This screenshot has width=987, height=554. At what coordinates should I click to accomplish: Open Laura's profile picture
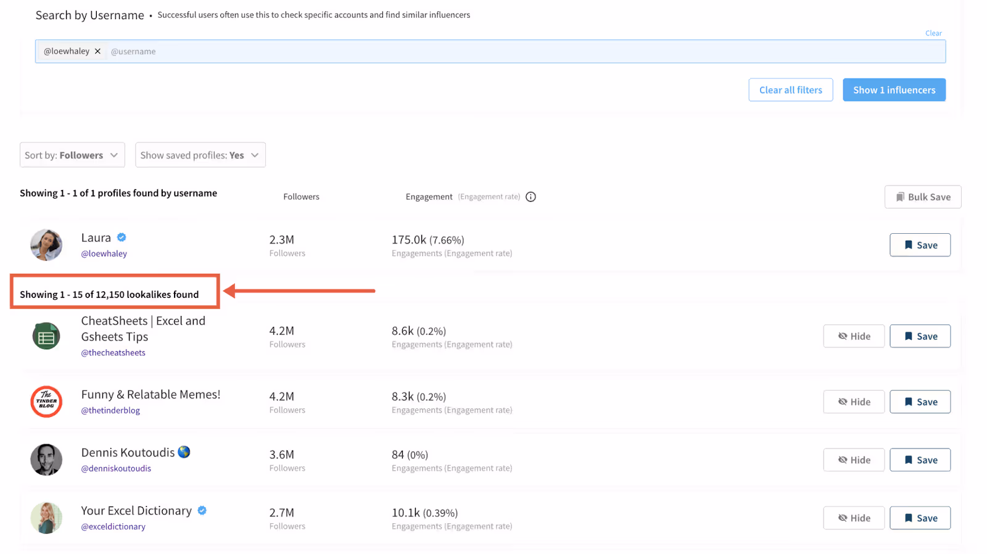point(46,245)
